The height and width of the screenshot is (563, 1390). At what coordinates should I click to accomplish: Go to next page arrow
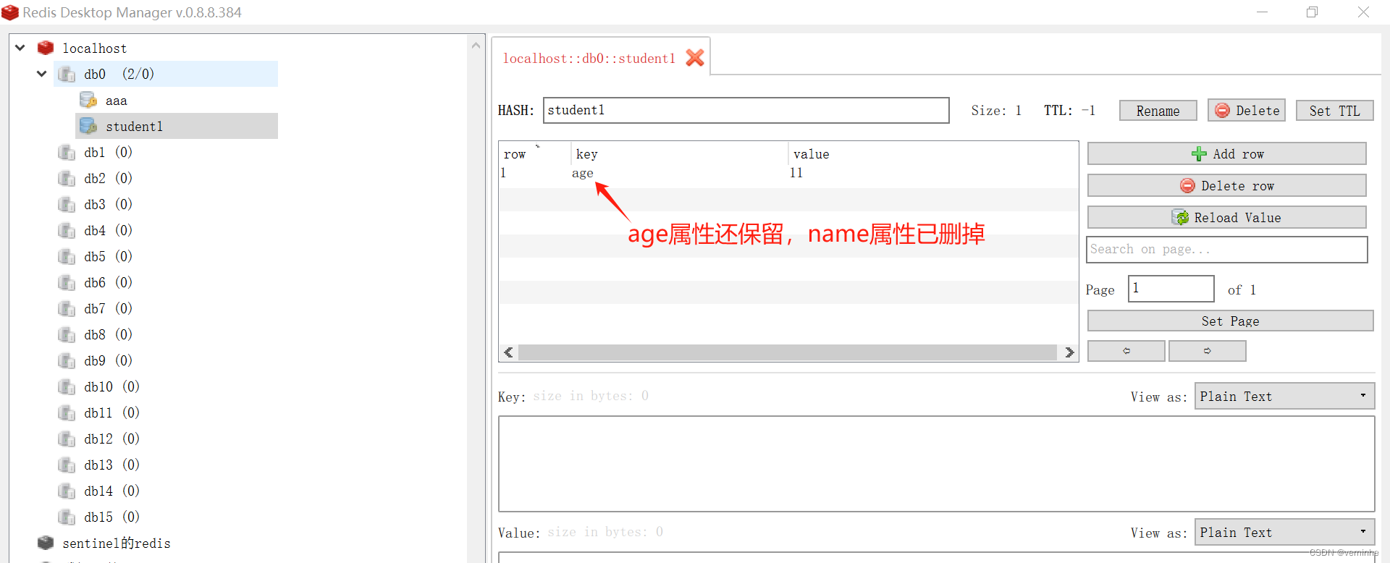pos(1207,351)
